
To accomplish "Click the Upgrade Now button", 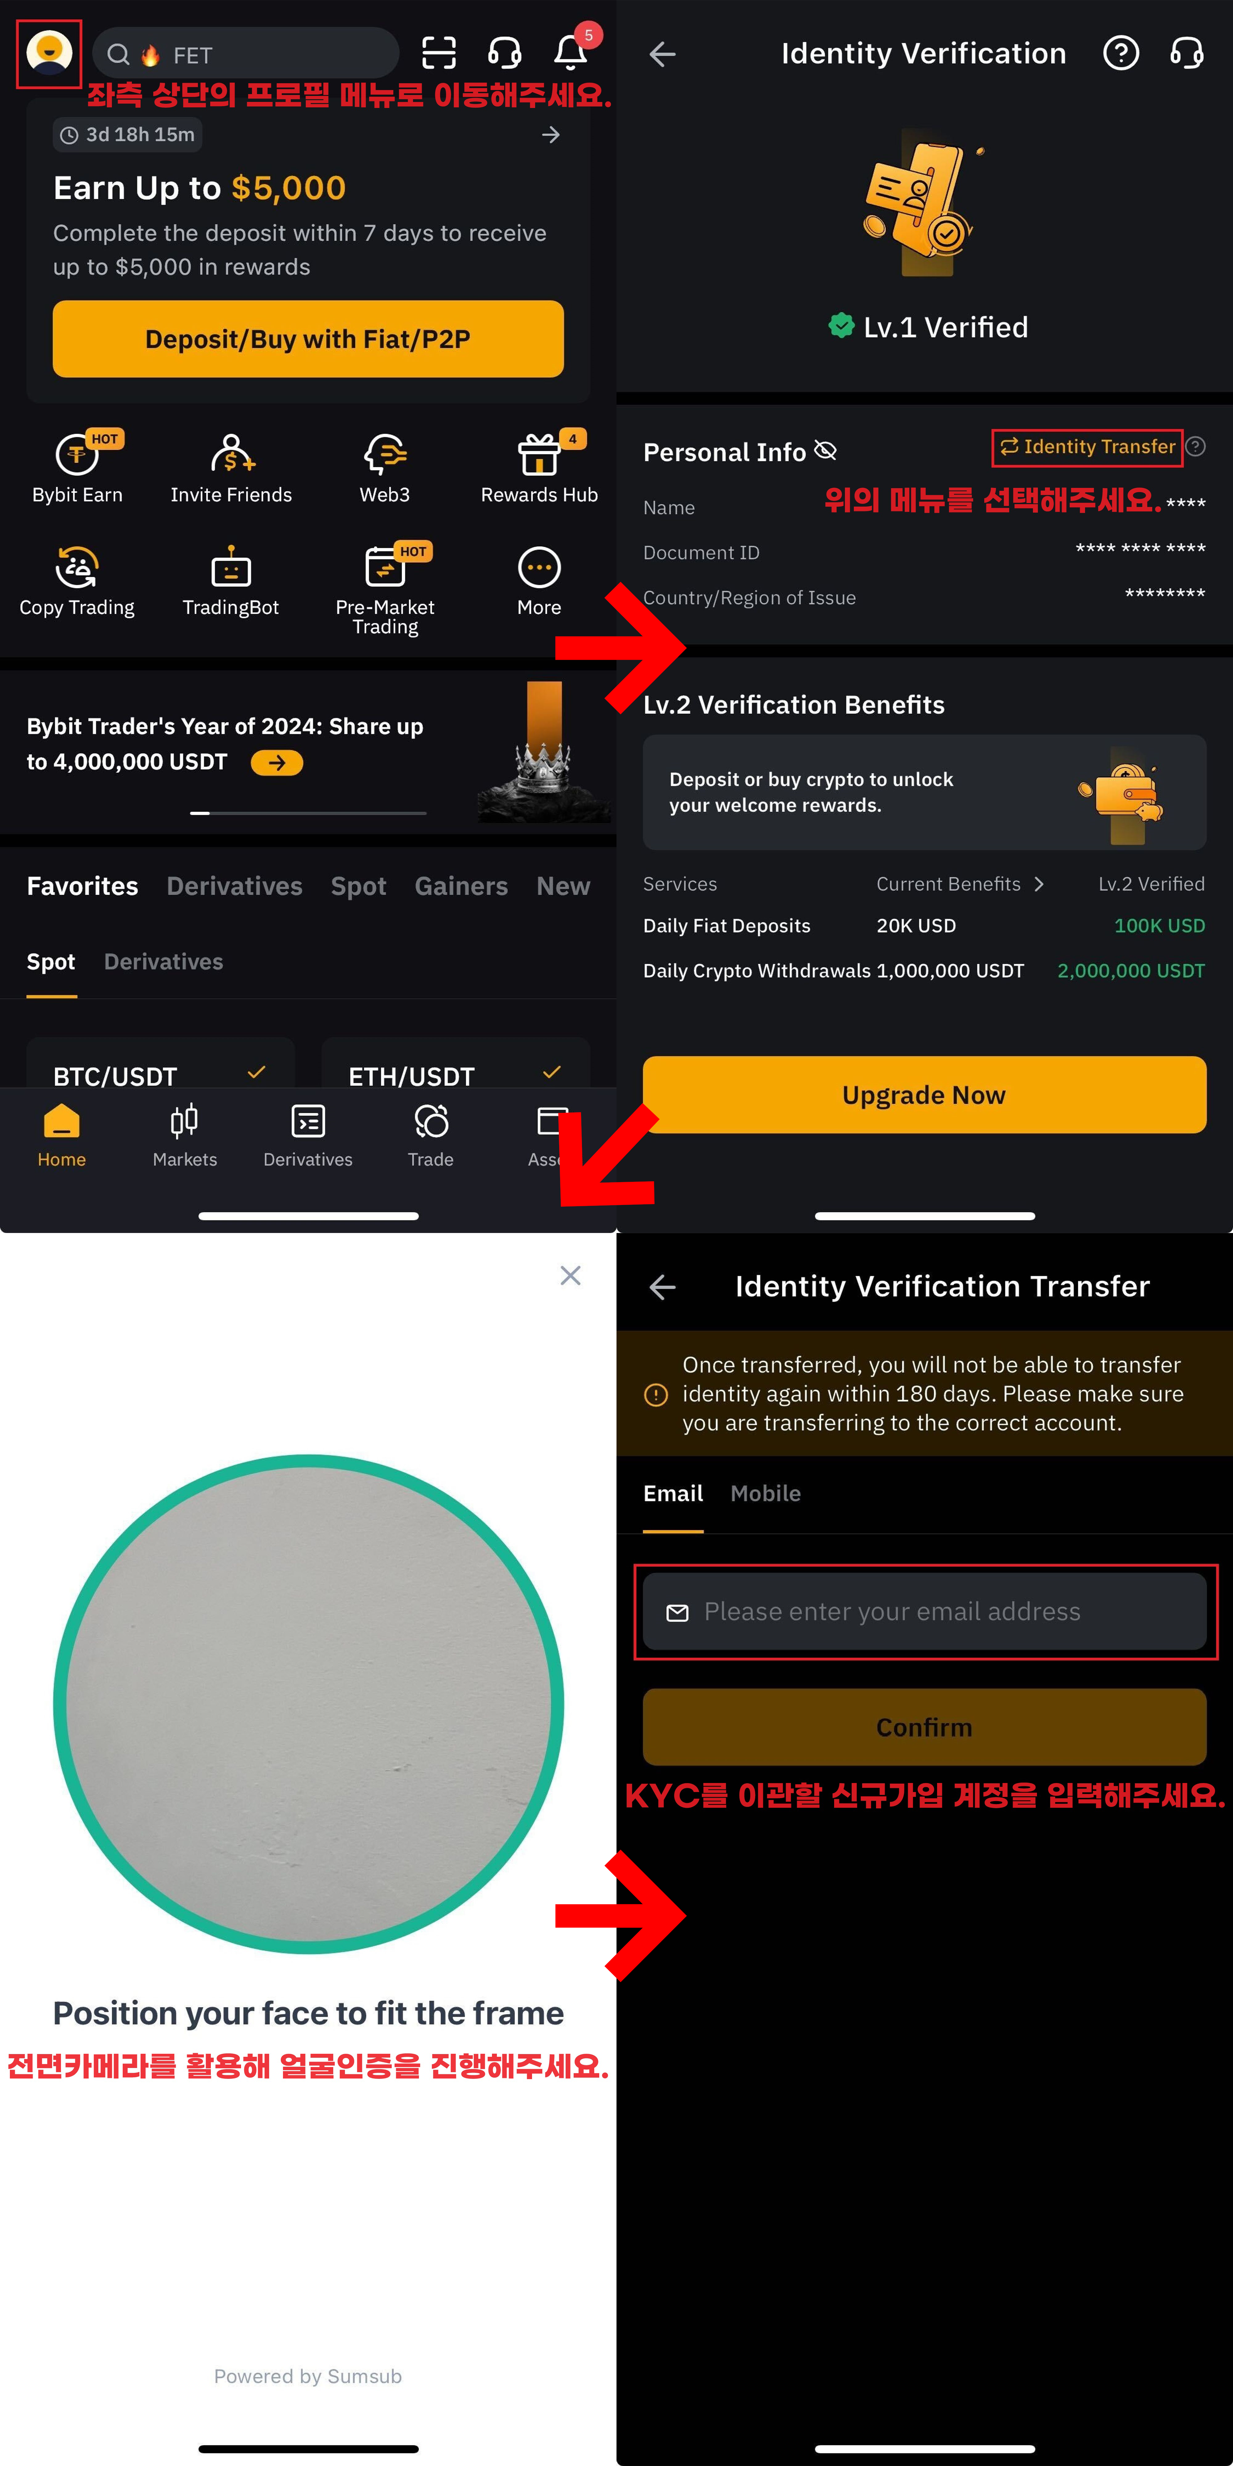I will point(924,1094).
